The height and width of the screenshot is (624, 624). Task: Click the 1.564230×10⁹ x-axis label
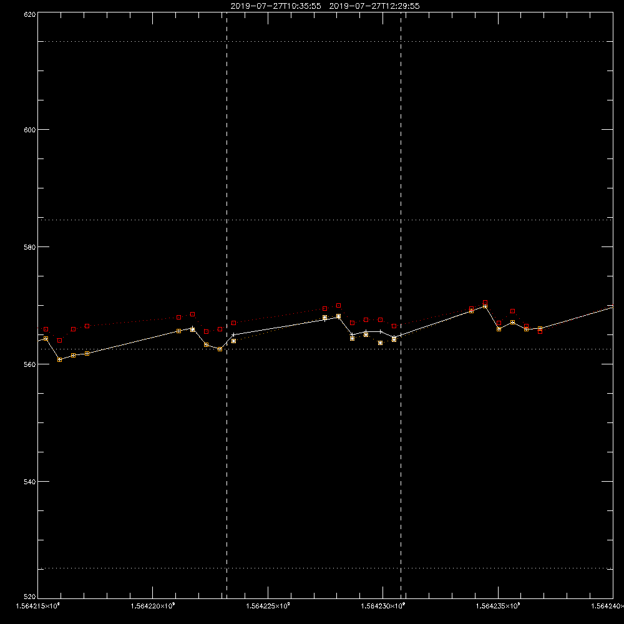coord(383,606)
